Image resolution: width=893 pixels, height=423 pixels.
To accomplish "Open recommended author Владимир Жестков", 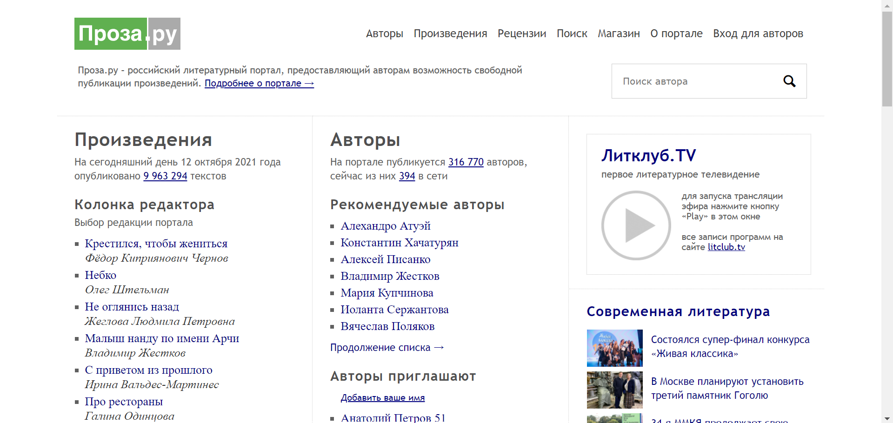I will [390, 276].
